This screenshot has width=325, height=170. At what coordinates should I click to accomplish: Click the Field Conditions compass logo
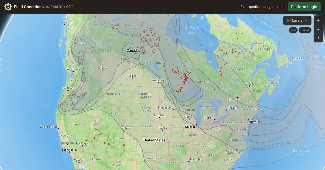click(x=8, y=7)
